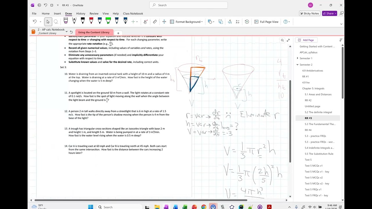Open the APCalc_syllabus page
This screenshot has height=209, width=372.
click(308, 52)
